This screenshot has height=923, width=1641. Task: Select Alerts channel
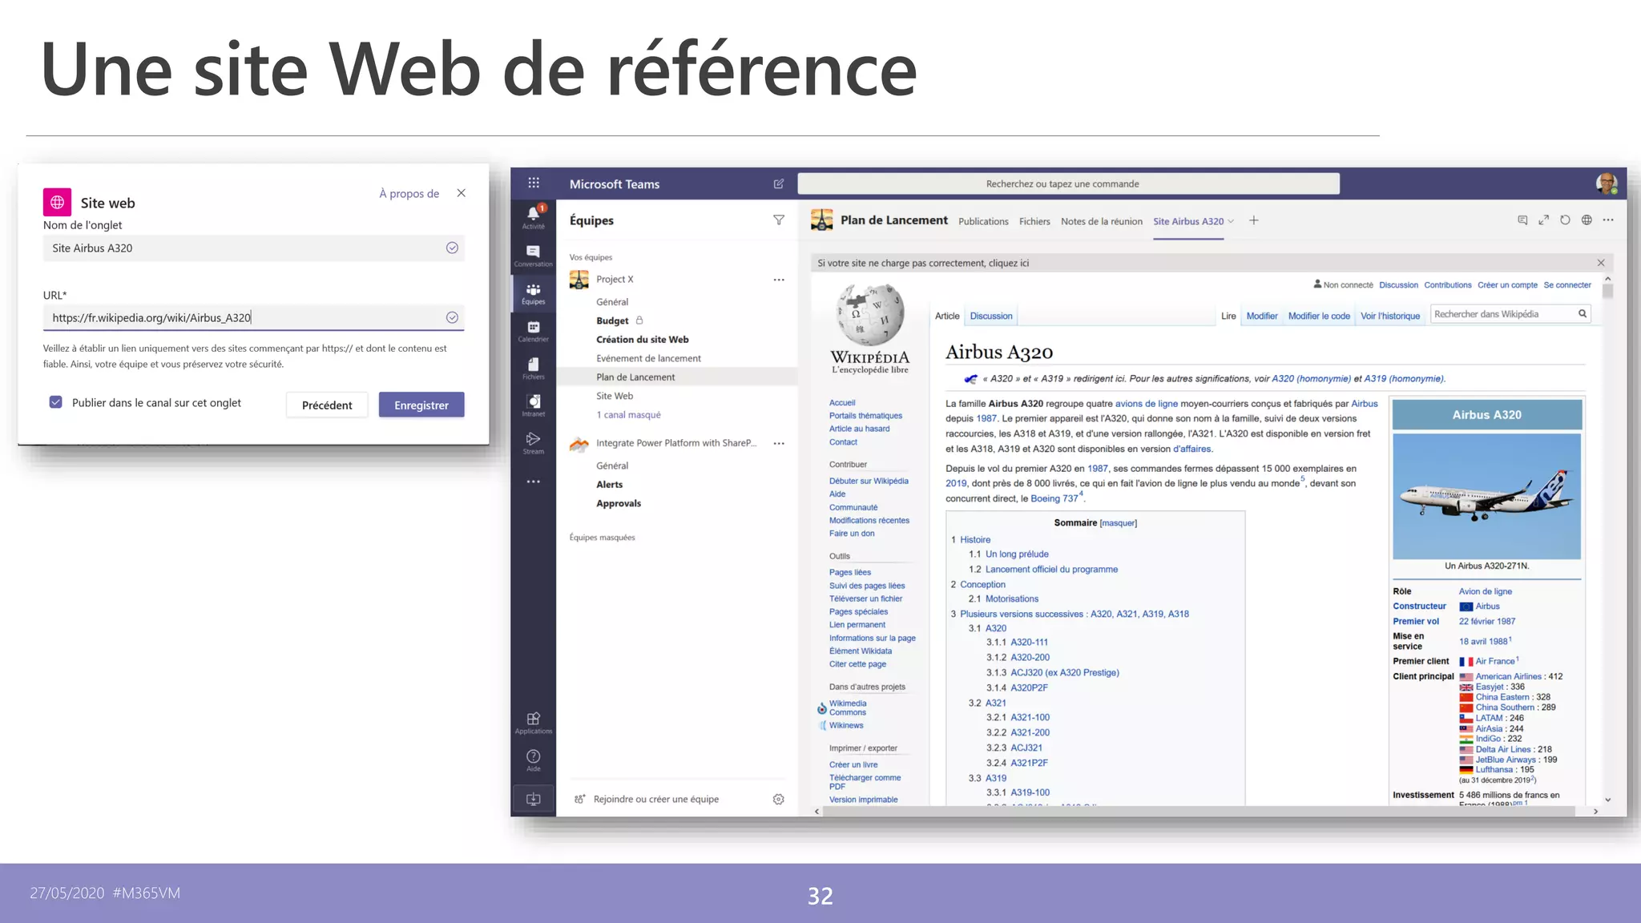[609, 485]
